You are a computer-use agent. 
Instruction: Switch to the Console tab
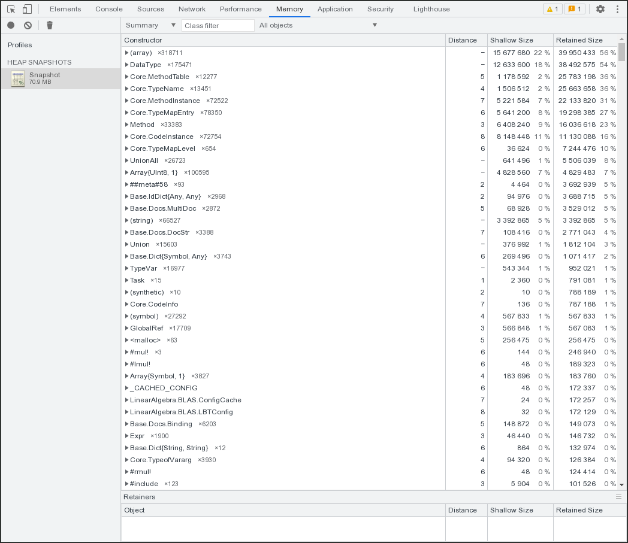(108, 9)
